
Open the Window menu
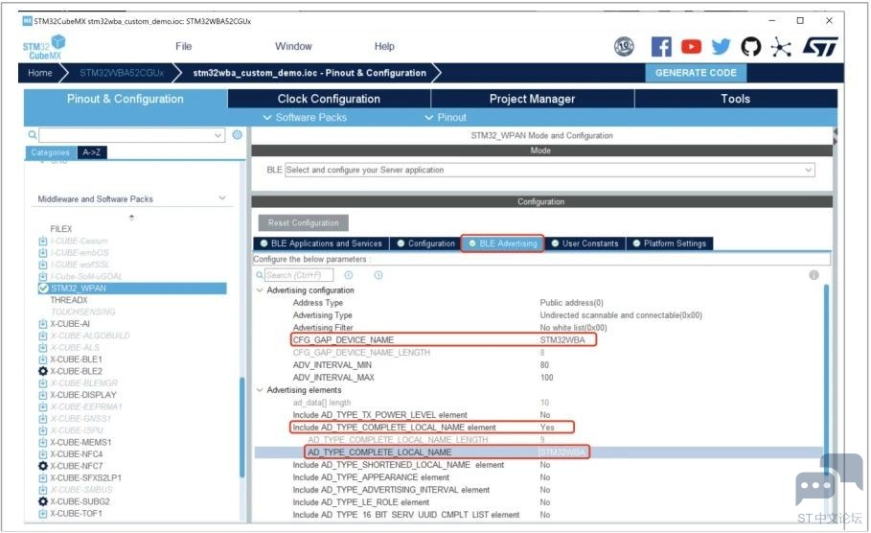point(293,46)
